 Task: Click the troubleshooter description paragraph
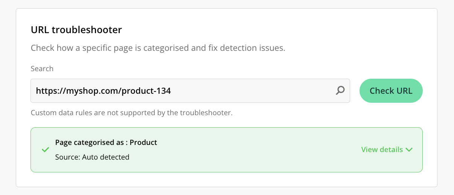158,48
